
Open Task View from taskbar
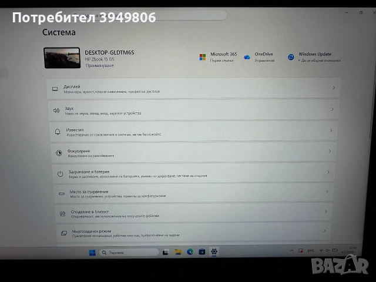(166, 252)
